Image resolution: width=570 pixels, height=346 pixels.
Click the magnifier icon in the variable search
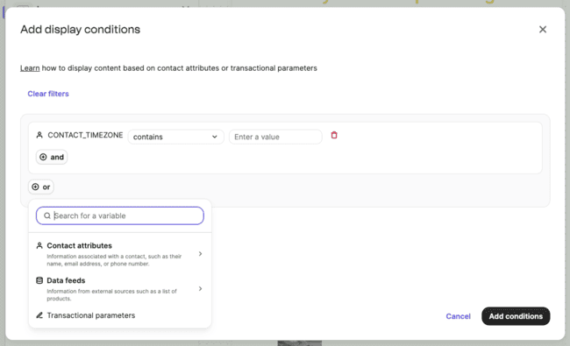[x=46, y=215]
